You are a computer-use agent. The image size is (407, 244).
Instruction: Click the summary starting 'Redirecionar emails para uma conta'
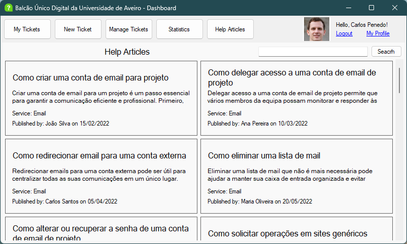point(99,175)
